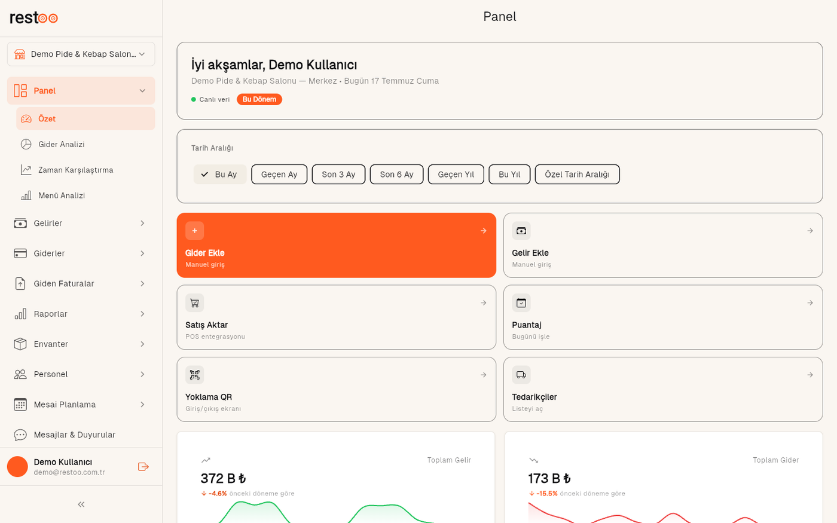837x523 pixels.
Task: Open Zaman Karşılaştırma in sidebar
Action: tap(85, 170)
